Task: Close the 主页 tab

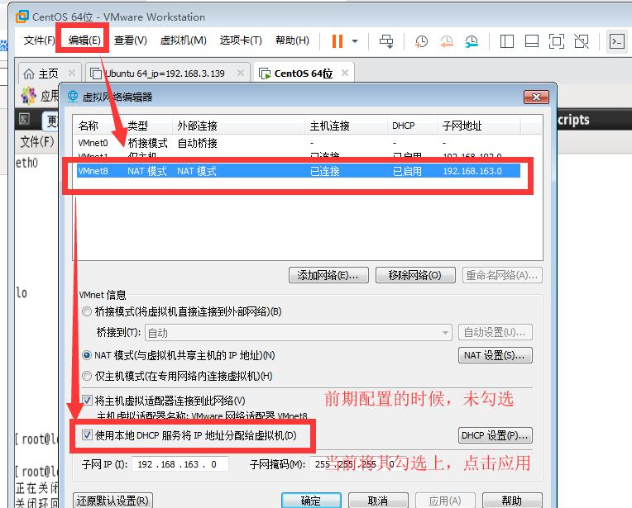Action: pos(72,73)
